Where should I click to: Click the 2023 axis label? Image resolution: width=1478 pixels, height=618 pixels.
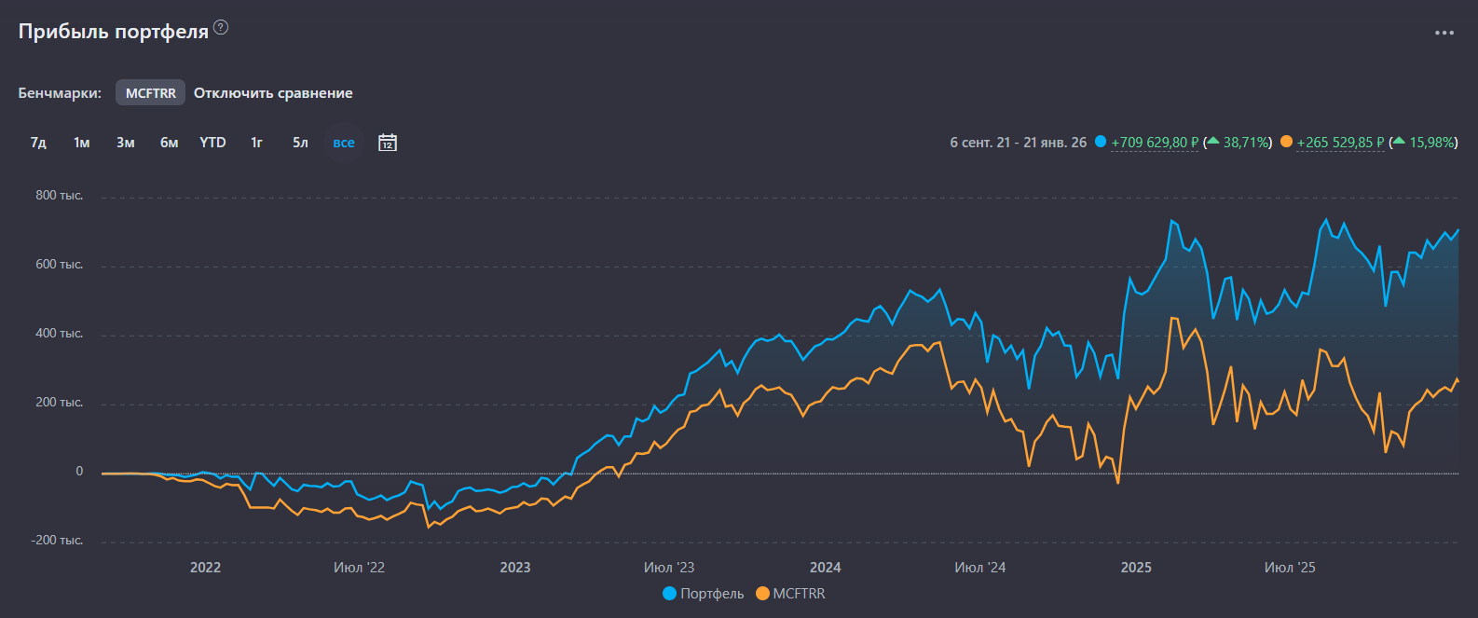coord(515,568)
